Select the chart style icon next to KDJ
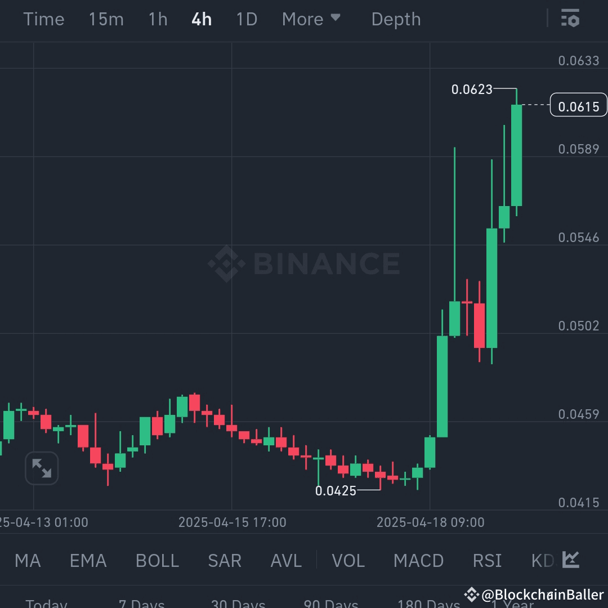Screen dimensions: 608x608 (570, 560)
